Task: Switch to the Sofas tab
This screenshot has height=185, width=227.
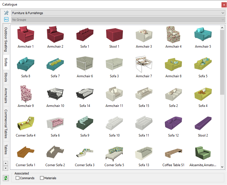Action: [6, 62]
